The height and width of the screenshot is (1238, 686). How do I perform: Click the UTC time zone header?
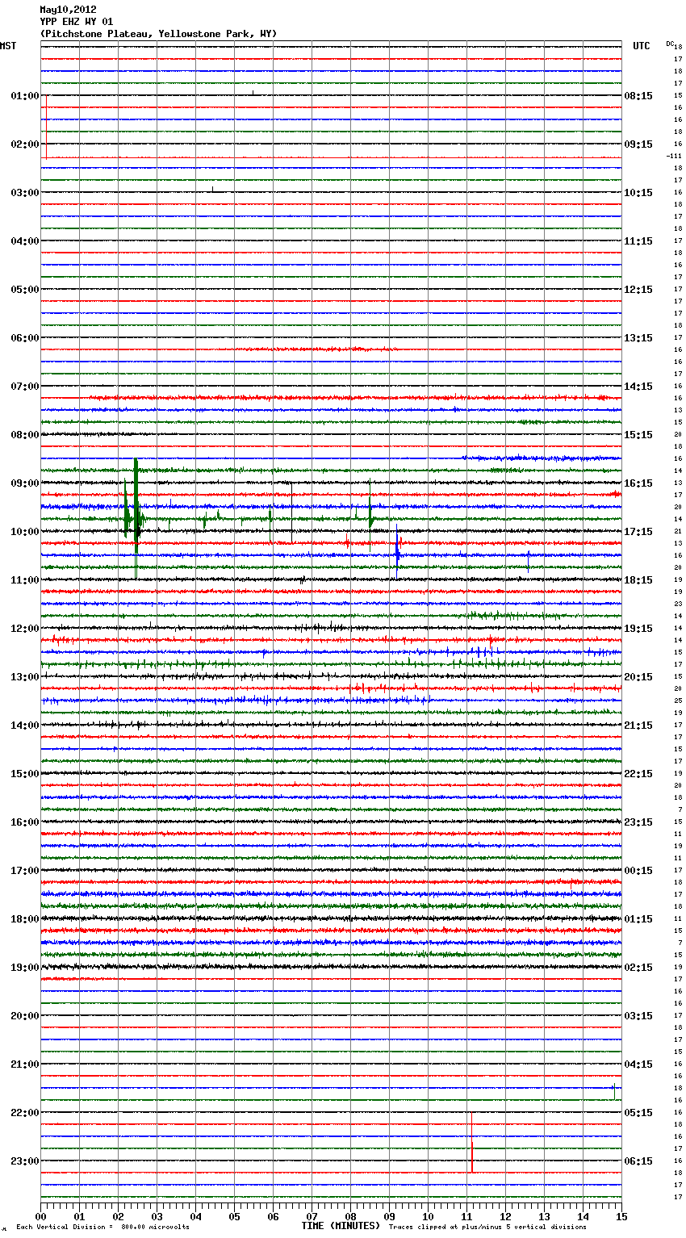641,46
